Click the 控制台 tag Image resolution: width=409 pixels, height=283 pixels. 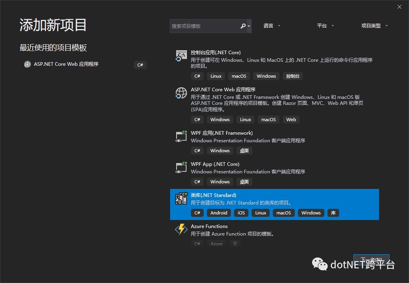[293, 76]
